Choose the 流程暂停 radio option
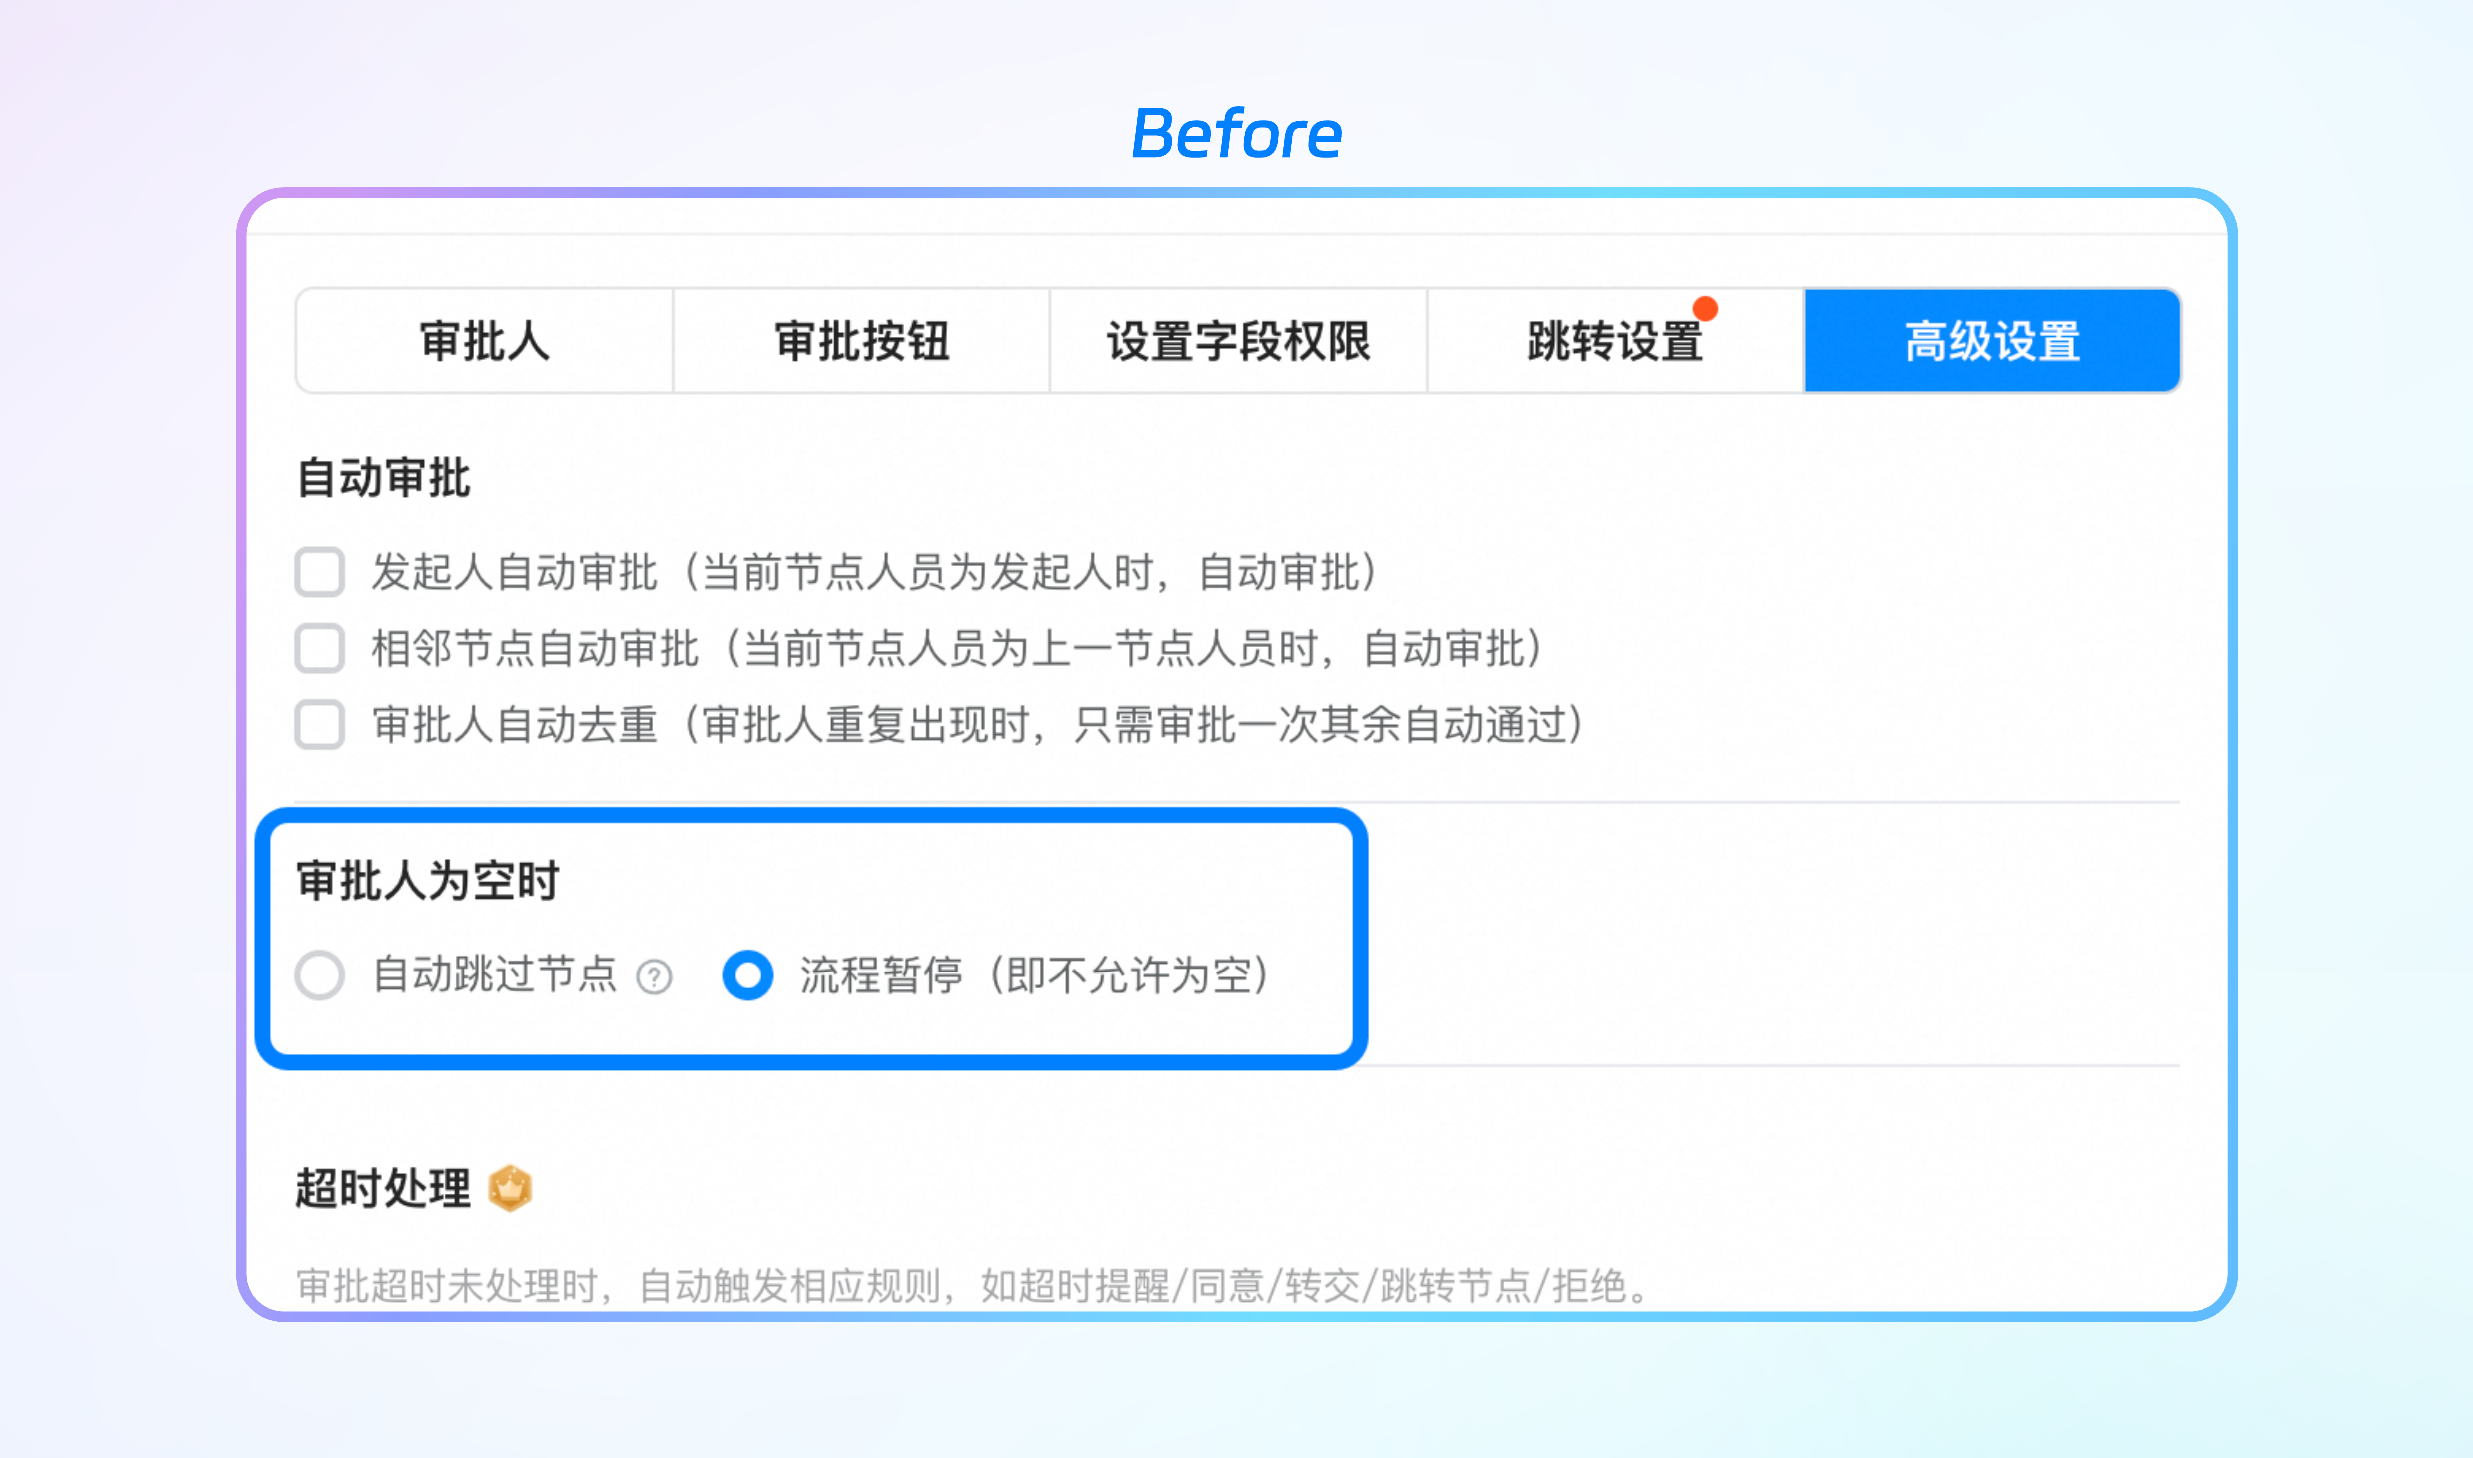Image resolution: width=2473 pixels, height=1458 pixels. click(x=748, y=974)
